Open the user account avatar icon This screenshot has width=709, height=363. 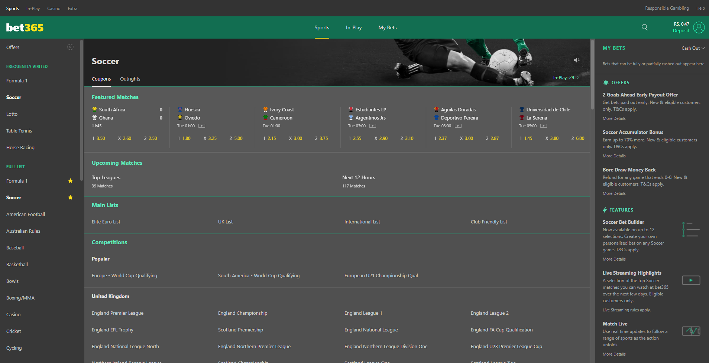699,27
